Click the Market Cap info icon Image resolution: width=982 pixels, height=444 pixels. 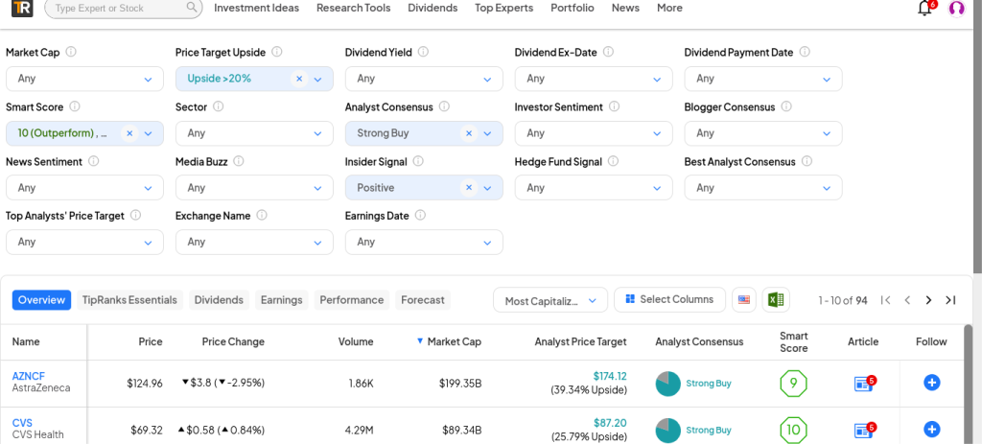pos(71,52)
